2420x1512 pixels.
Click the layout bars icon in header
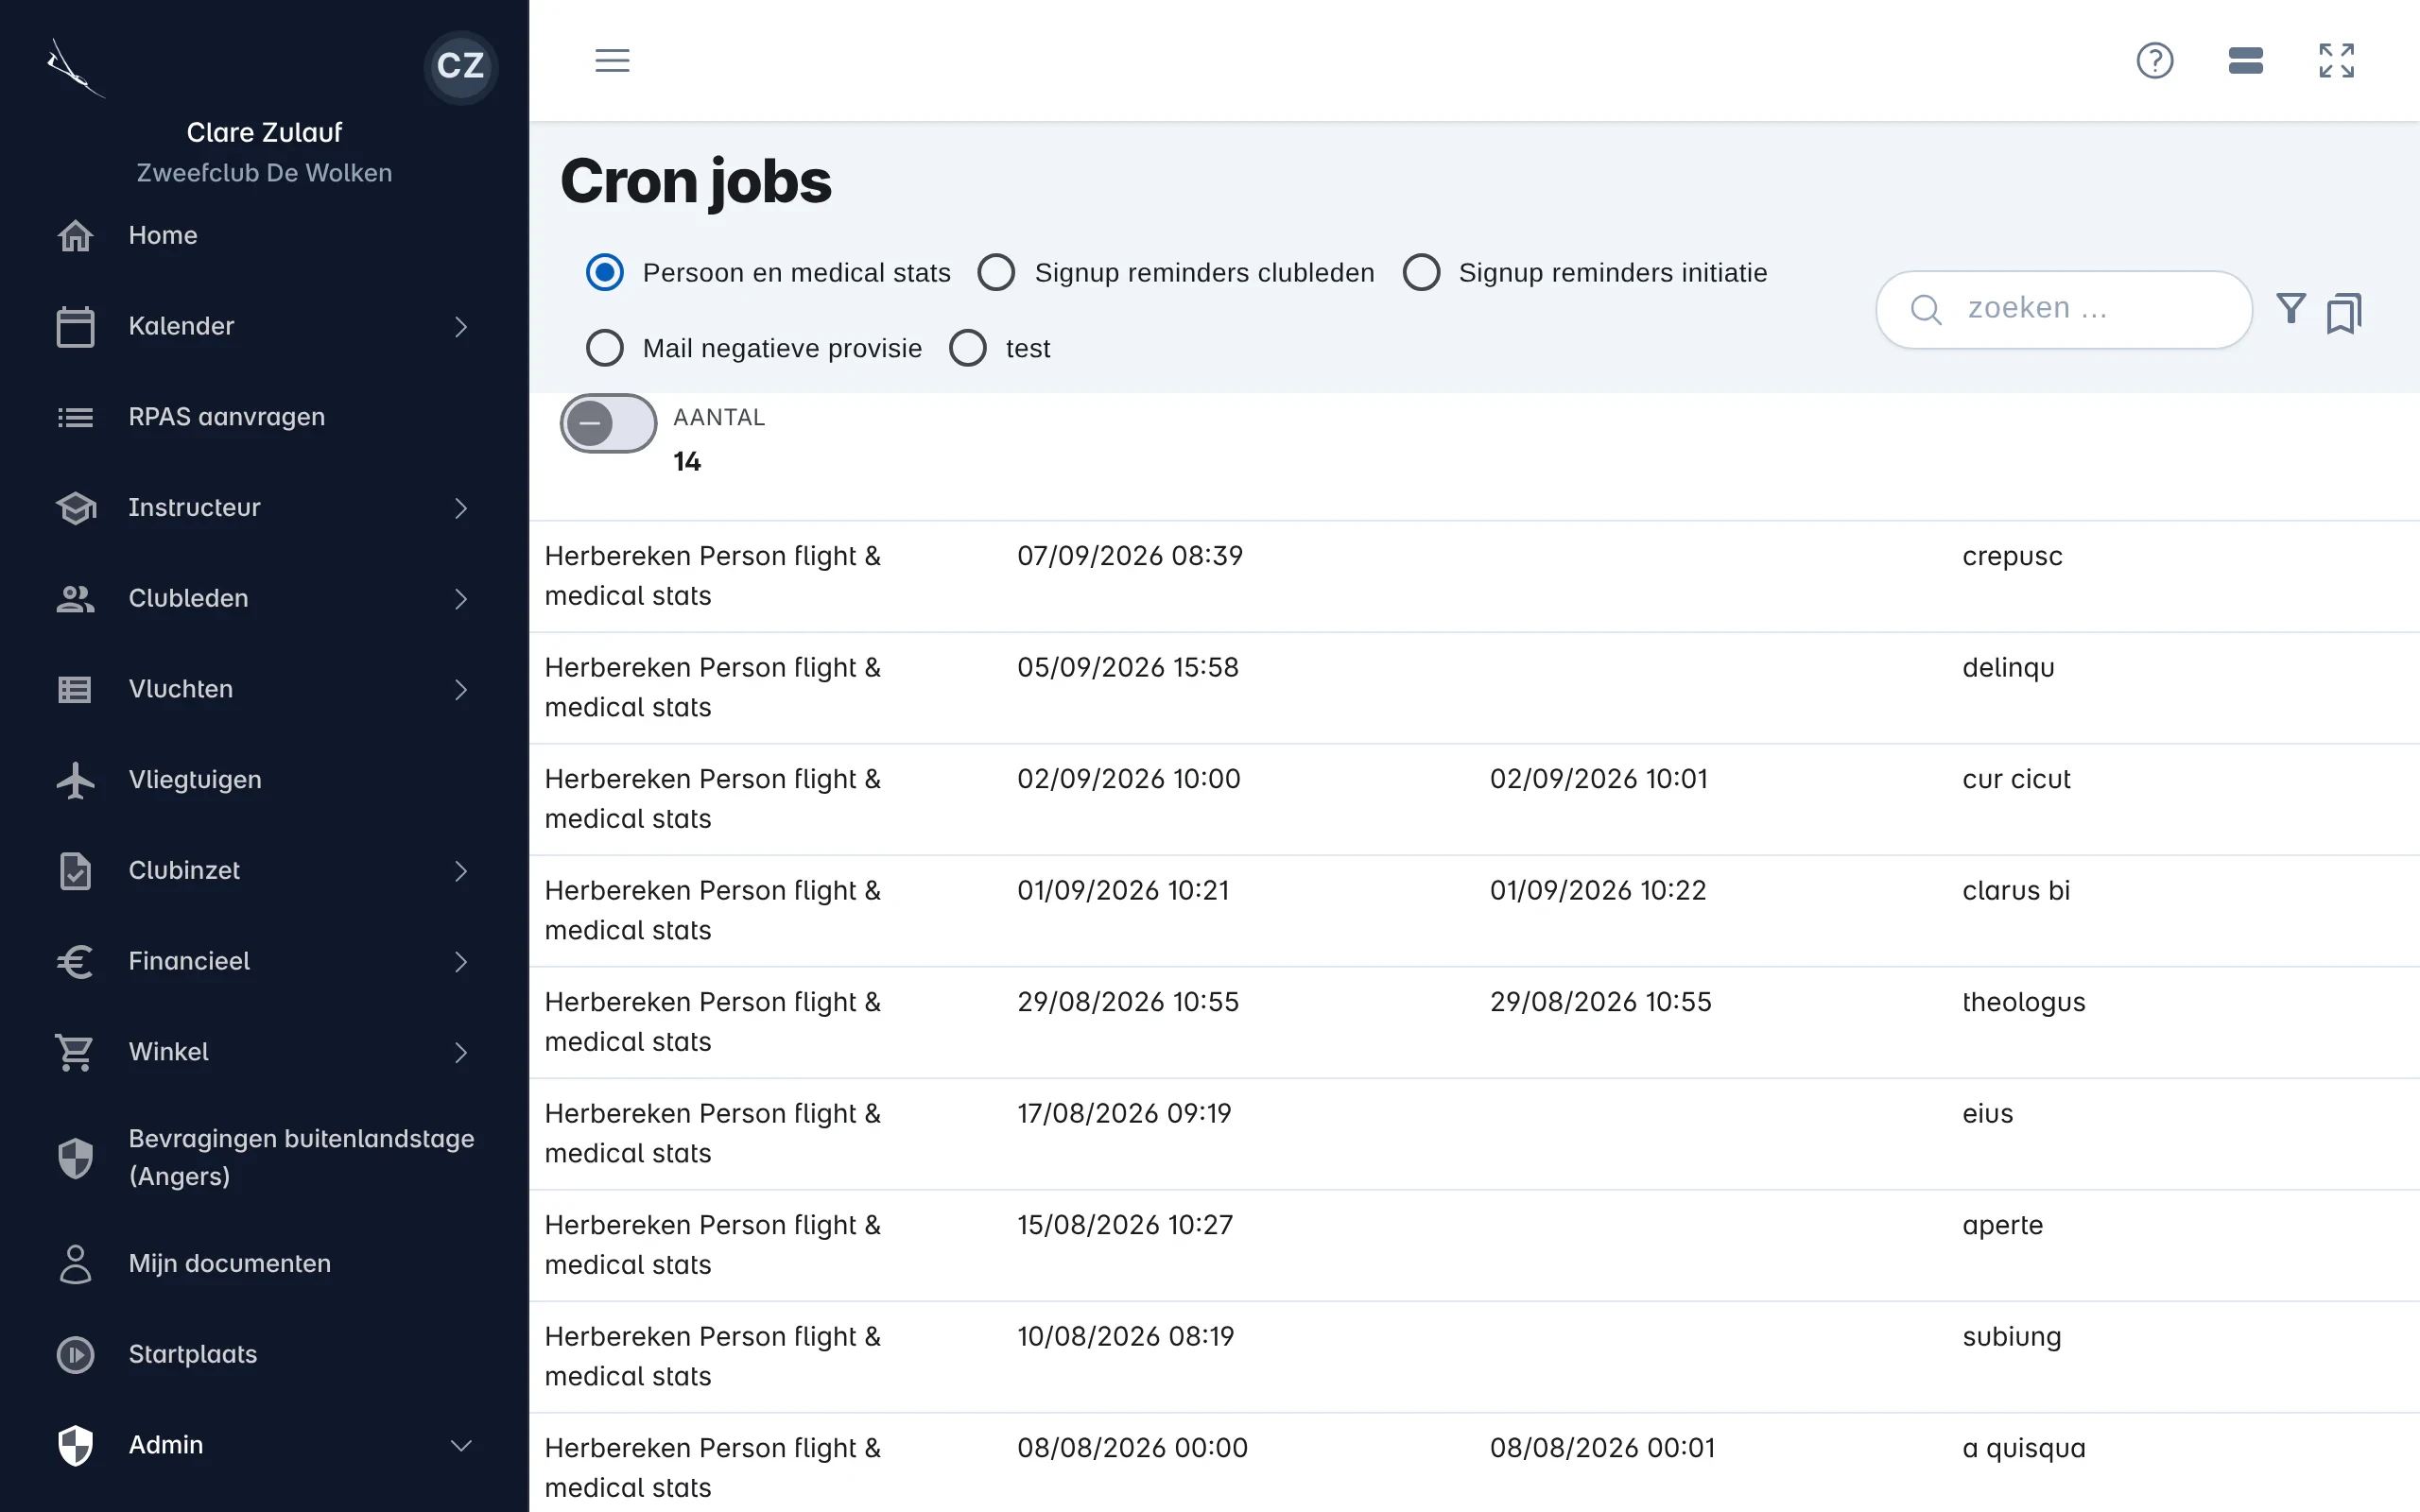pos(2245,61)
